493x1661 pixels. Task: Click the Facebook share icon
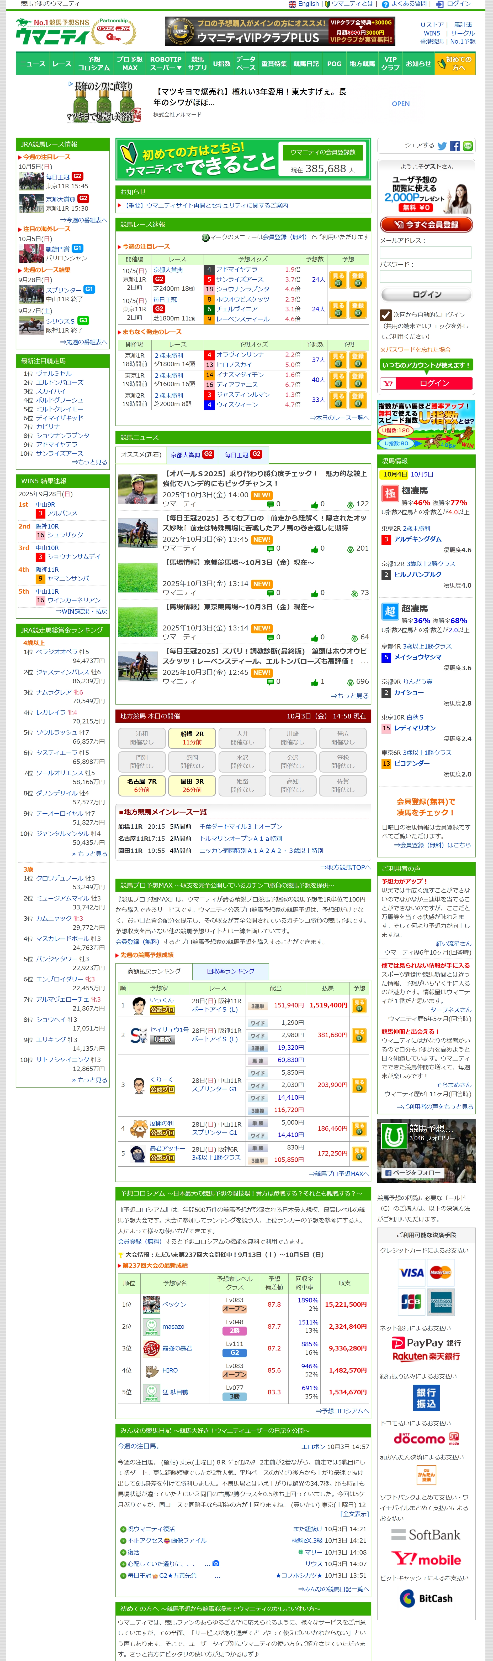[x=455, y=146]
